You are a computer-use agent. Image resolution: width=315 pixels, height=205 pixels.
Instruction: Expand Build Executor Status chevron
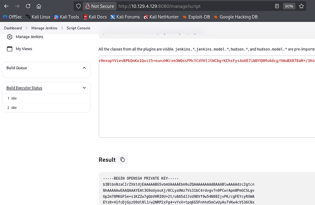(x=84, y=88)
